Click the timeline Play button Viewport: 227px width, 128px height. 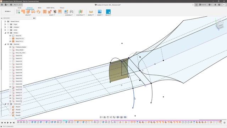8,123
